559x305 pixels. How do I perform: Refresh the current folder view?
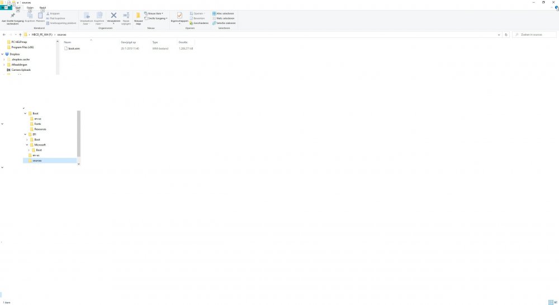[x=506, y=35]
